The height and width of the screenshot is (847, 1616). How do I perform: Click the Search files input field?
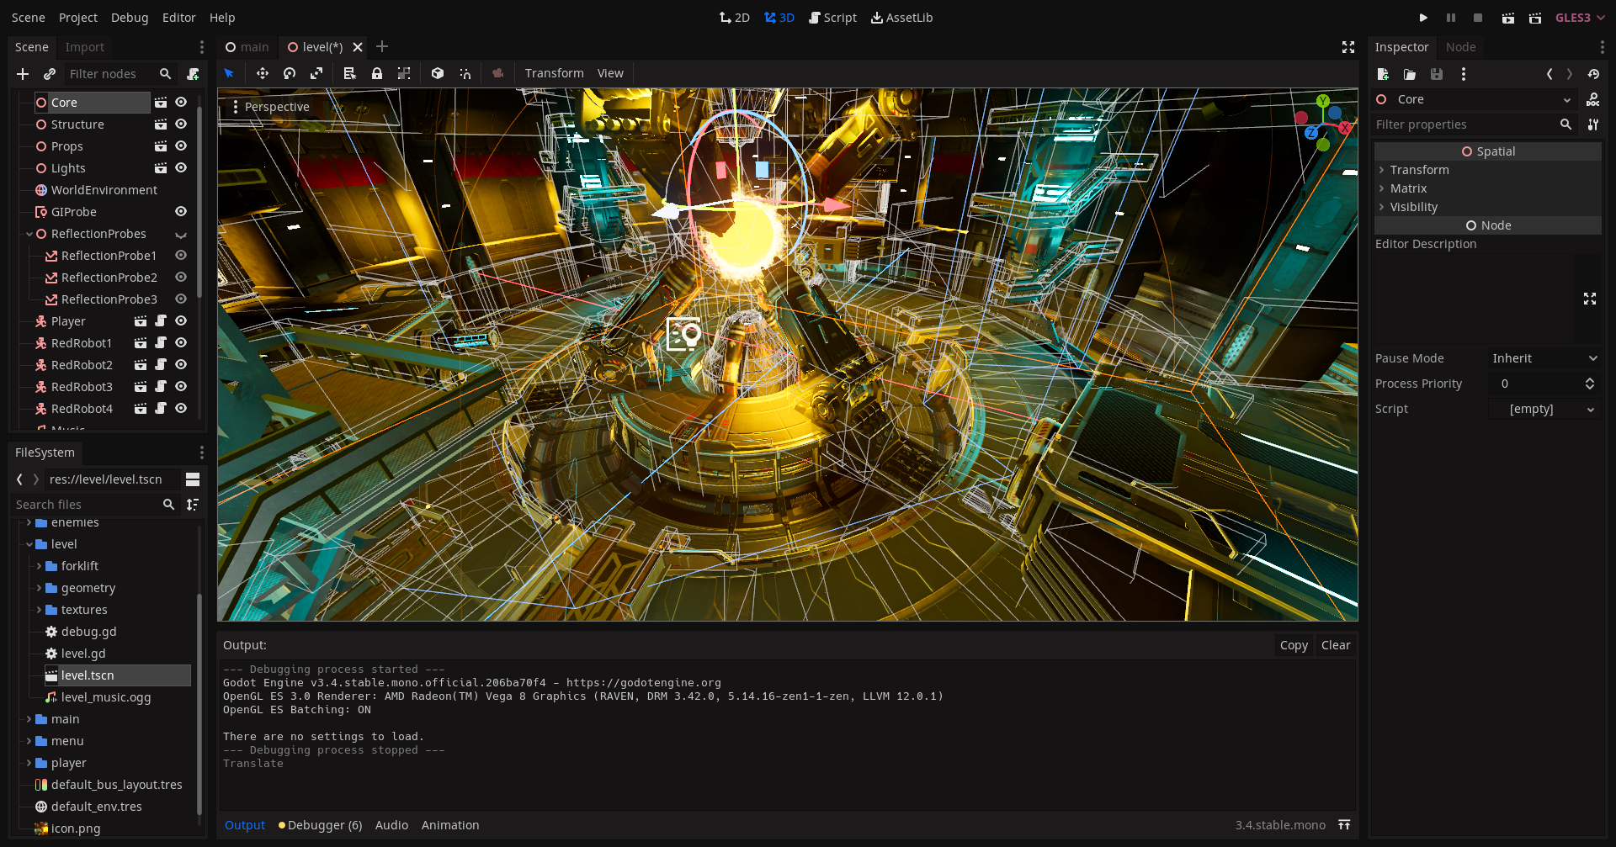coord(84,504)
